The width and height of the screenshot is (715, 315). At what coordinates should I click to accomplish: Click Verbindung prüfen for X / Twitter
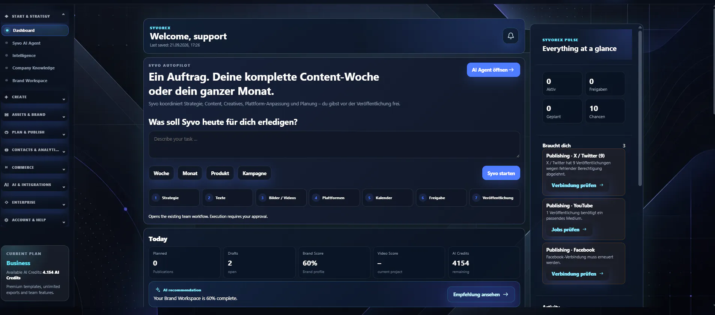click(577, 185)
